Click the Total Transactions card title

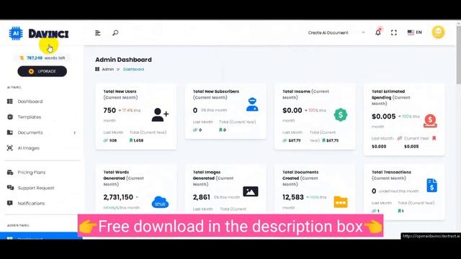click(391, 175)
